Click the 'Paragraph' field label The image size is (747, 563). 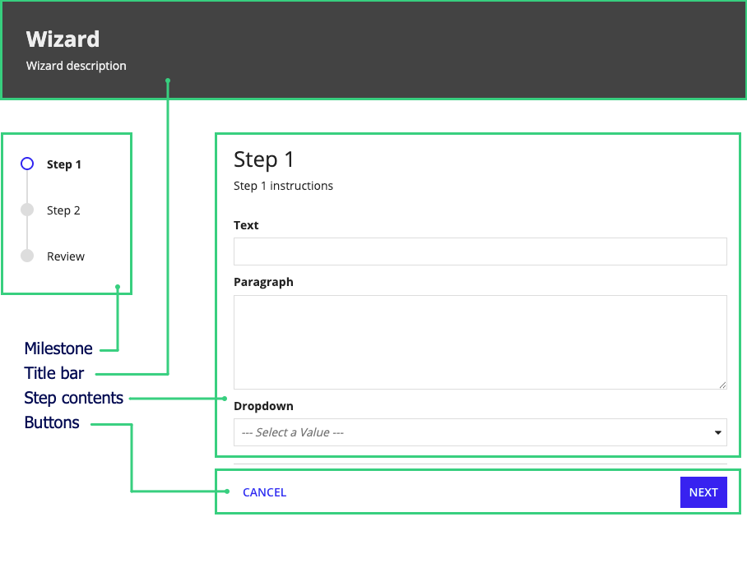pos(263,282)
